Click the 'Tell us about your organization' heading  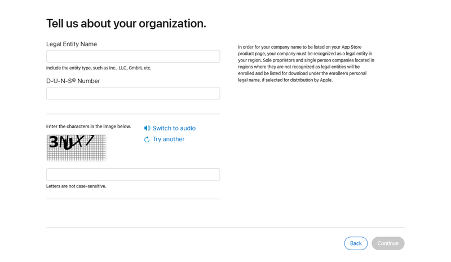(x=126, y=24)
